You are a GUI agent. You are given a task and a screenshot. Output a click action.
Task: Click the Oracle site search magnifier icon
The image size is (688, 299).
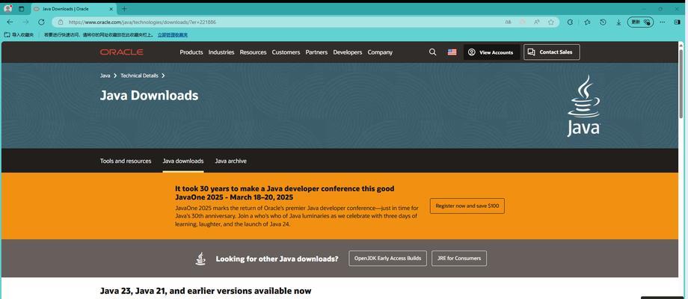(433, 52)
